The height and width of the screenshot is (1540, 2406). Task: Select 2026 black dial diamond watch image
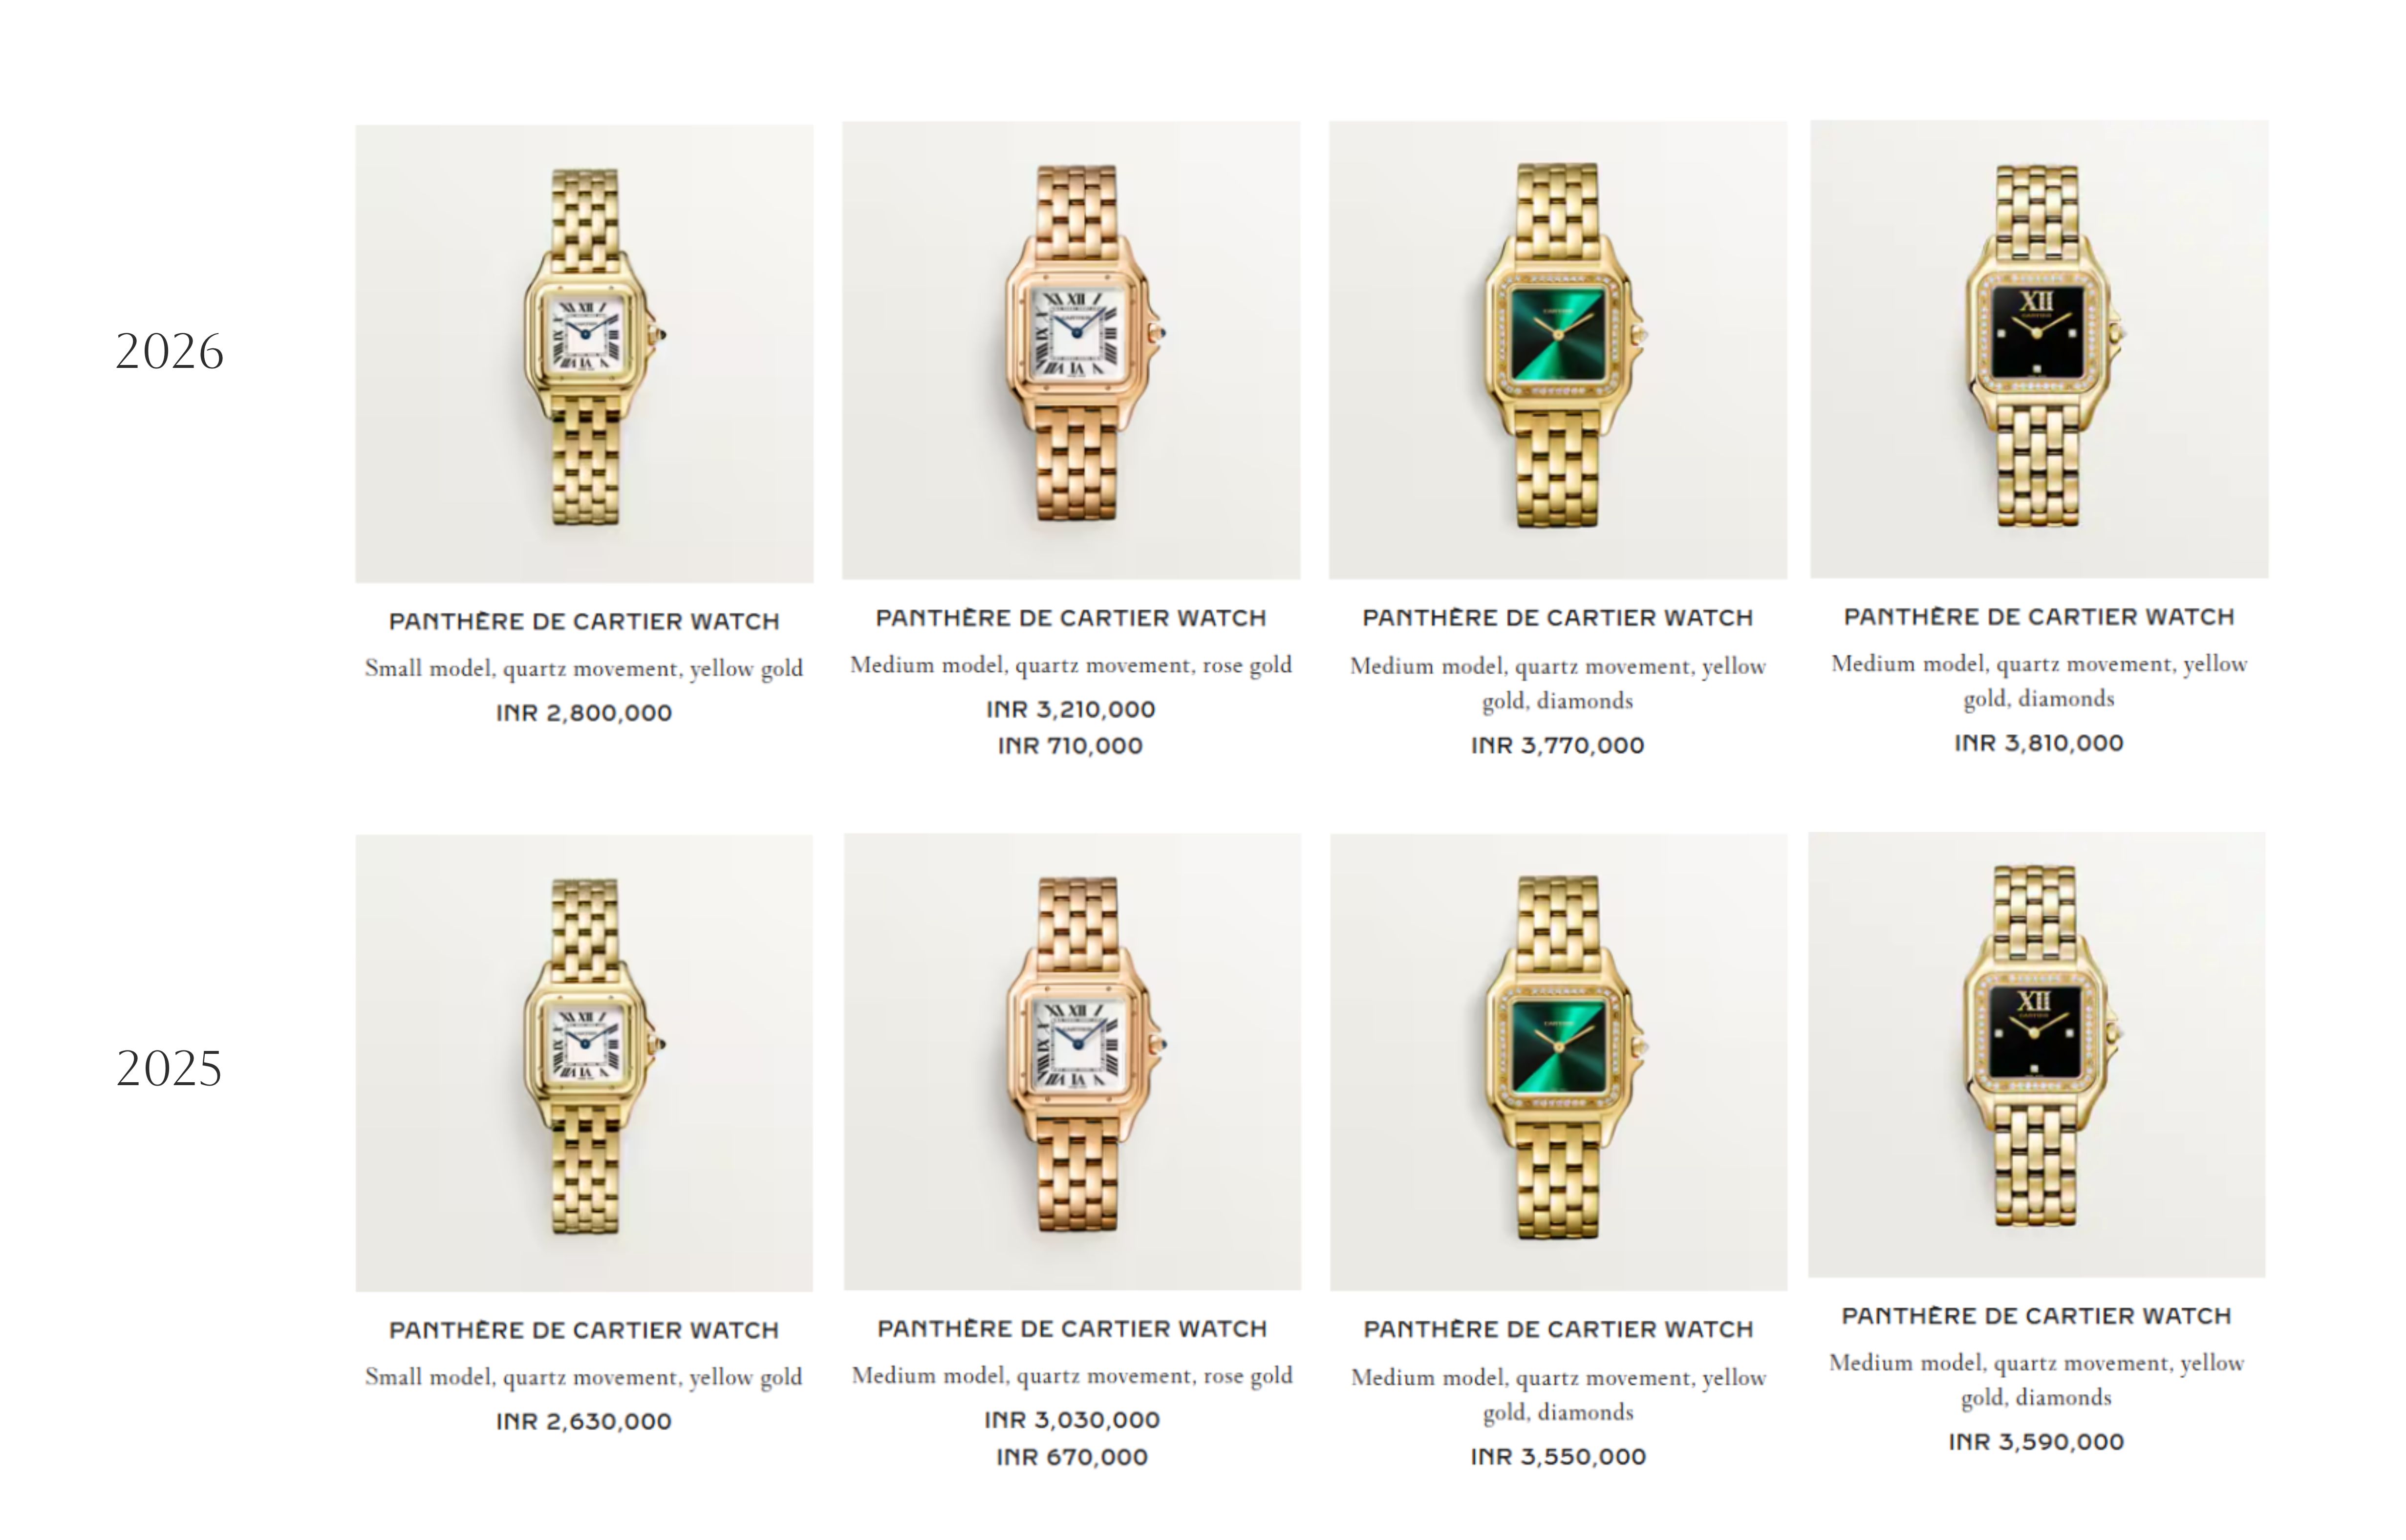pos(2039,349)
